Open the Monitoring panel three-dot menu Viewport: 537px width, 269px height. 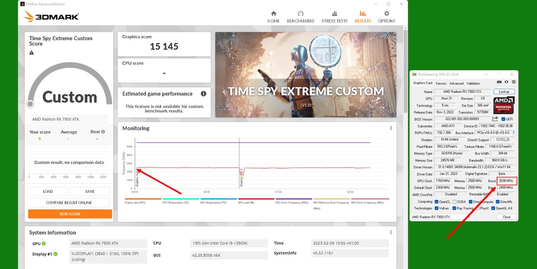click(x=390, y=129)
